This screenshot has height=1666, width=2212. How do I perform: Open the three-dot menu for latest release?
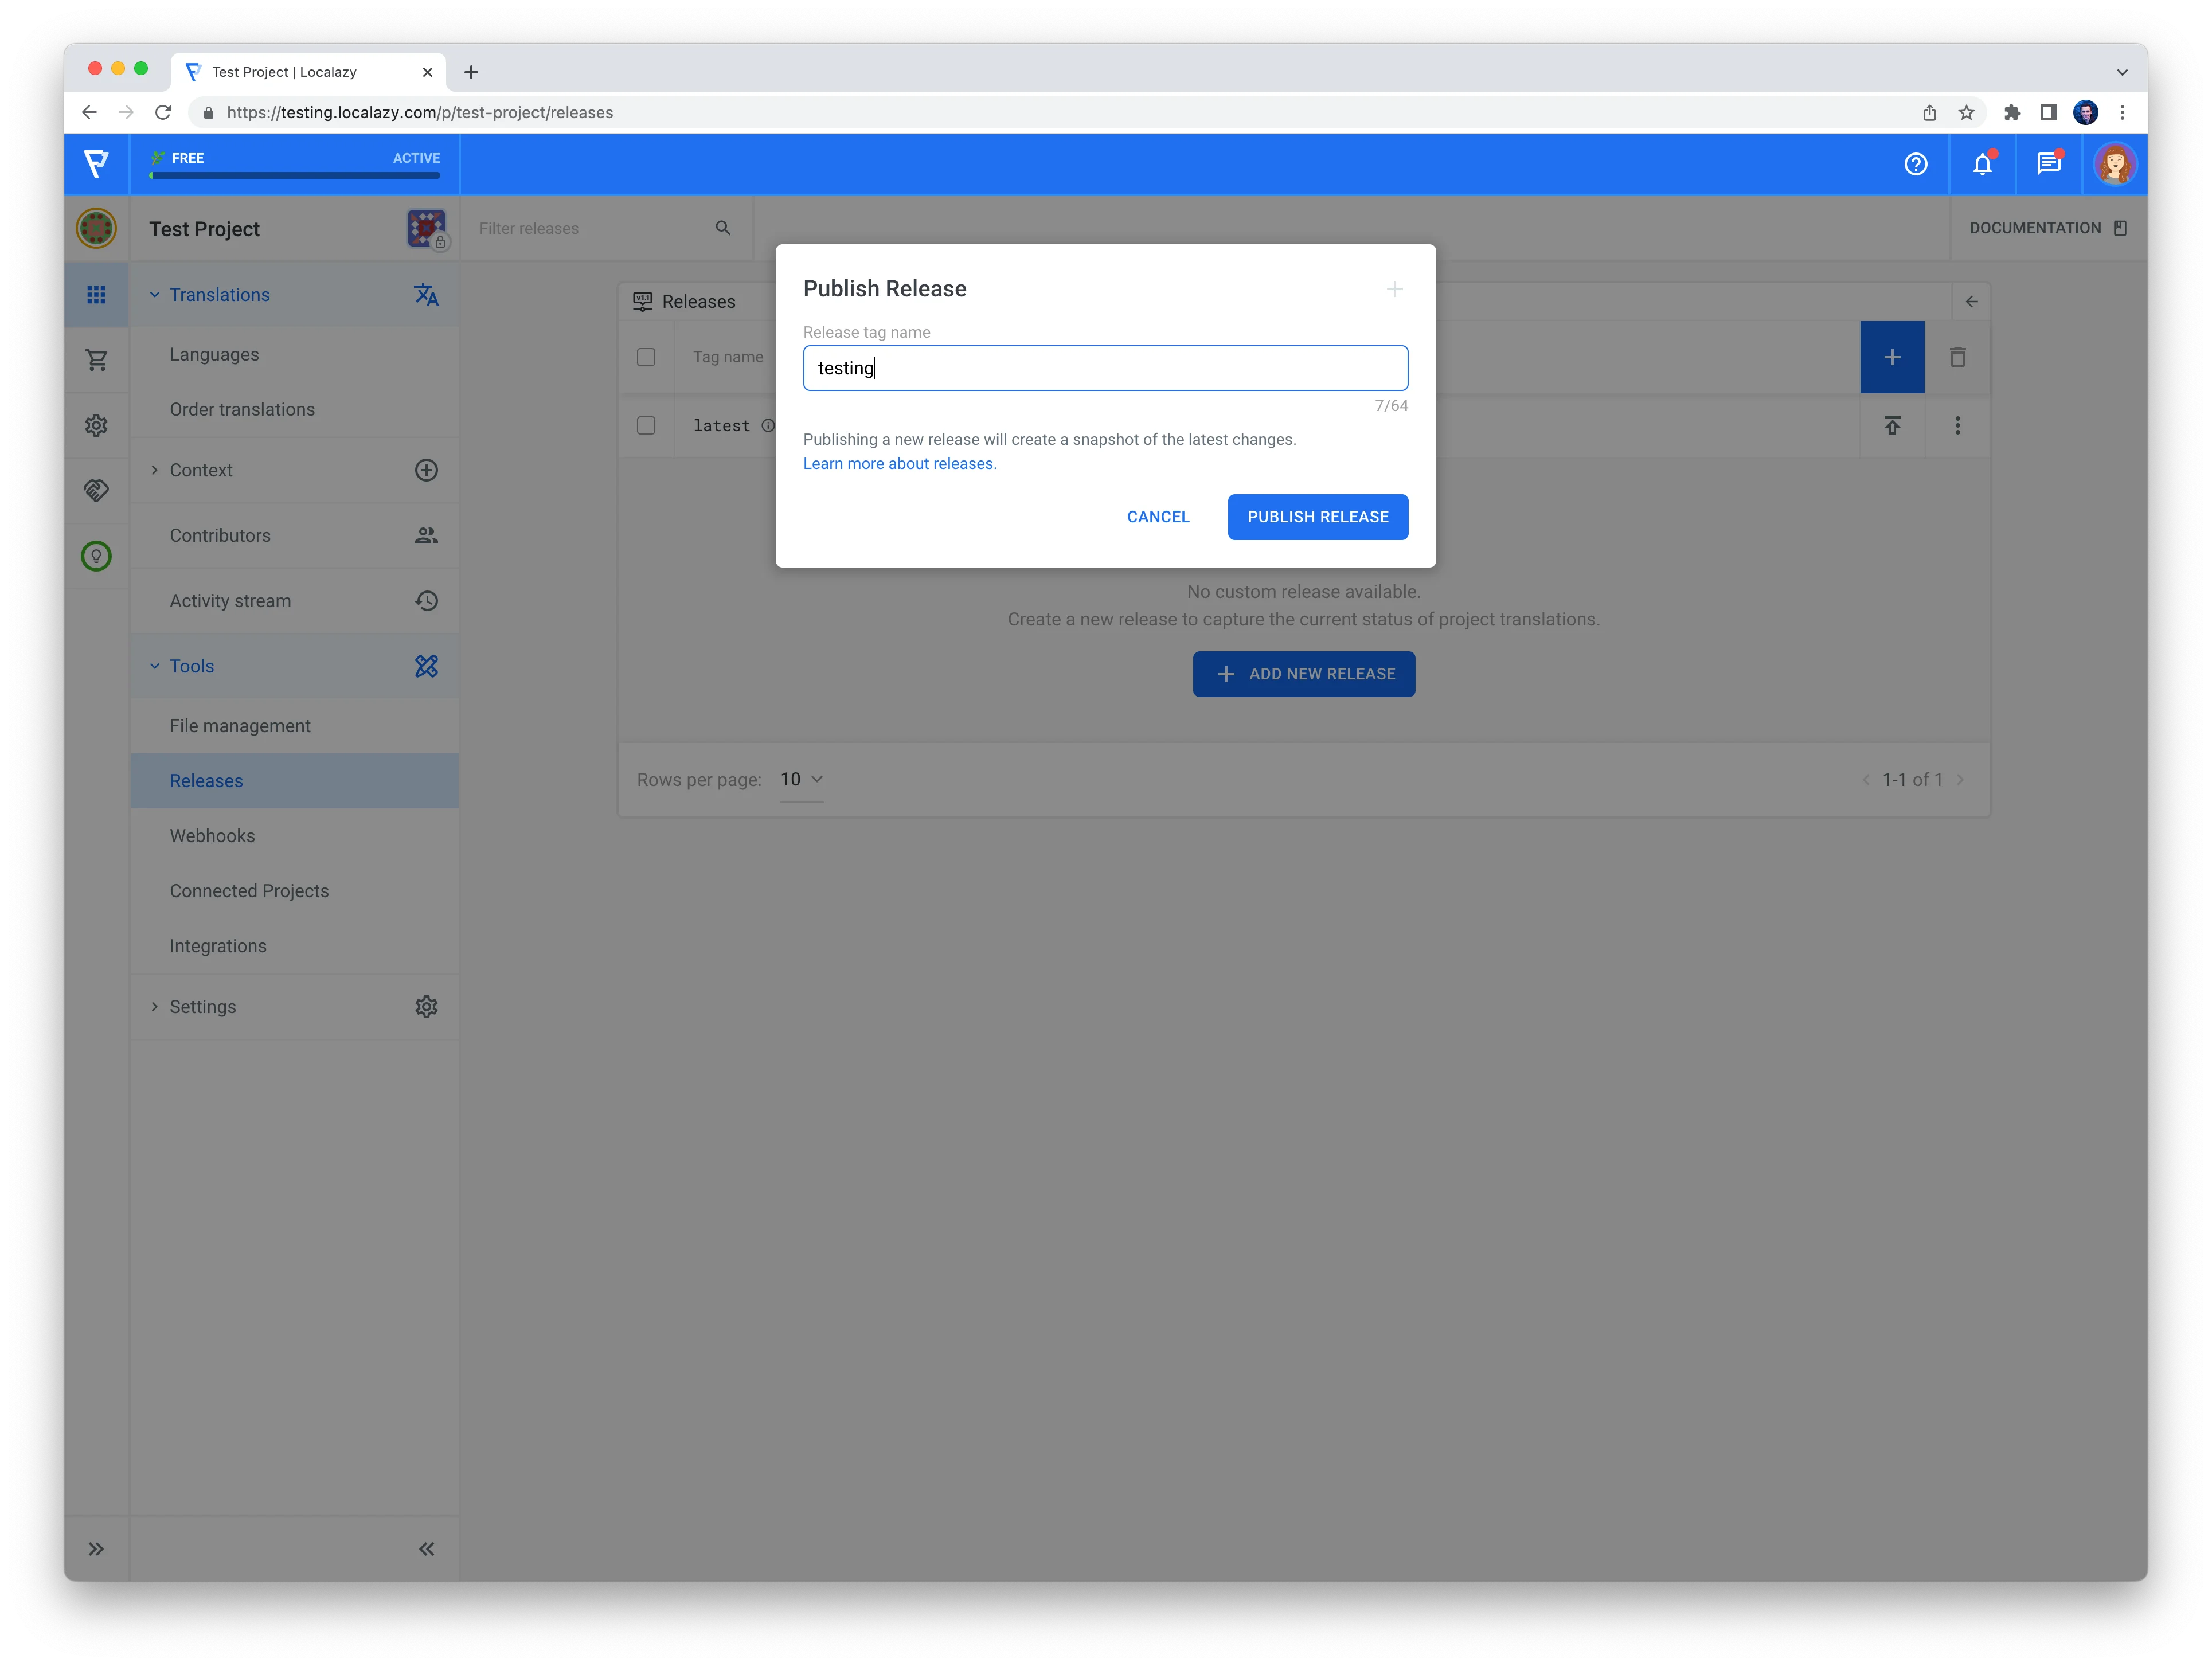pyautogui.click(x=1957, y=426)
